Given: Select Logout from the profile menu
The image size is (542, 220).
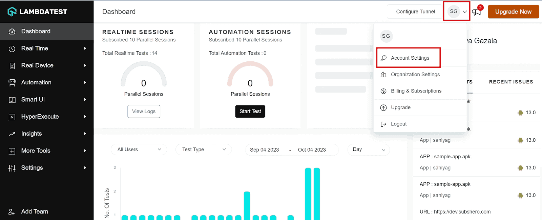Looking at the screenshot, I should [x=420, y=124].
